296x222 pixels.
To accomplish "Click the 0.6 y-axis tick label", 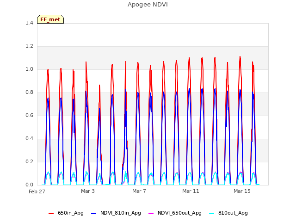I will (x=29, y=115).
